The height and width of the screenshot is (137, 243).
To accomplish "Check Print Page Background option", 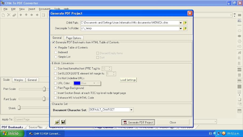I will [55, 88].
